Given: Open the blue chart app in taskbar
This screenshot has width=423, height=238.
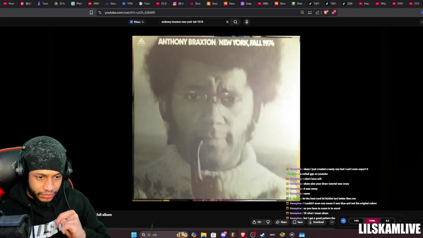Looking at the screenshot, I should coord(302,235).
